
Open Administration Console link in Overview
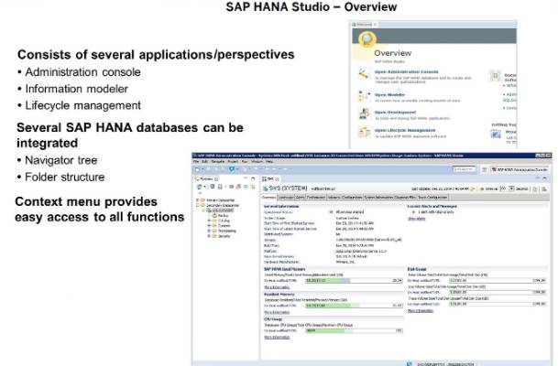point(406,71)
